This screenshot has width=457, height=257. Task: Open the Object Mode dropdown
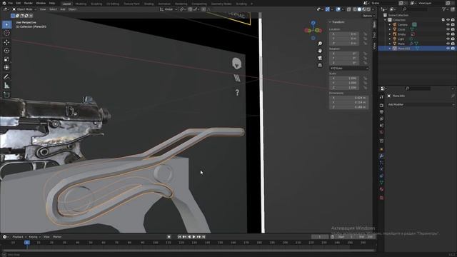point(24,9)
